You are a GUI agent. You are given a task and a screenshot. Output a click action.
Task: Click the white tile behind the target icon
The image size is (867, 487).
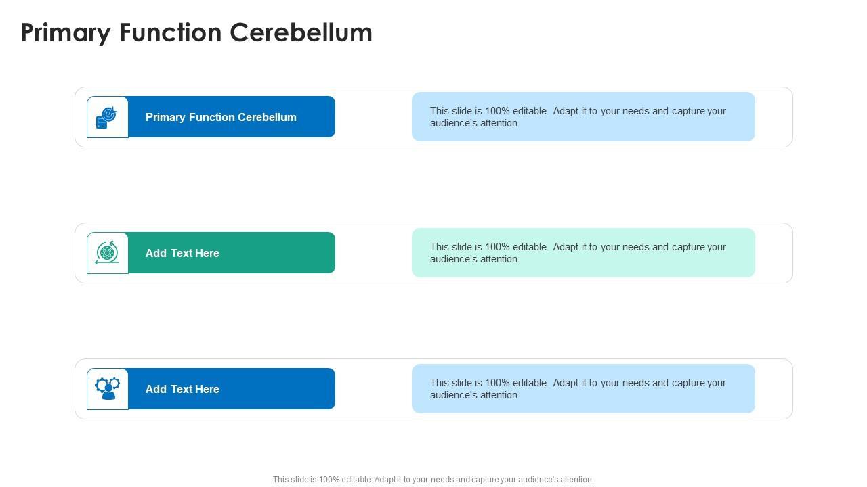(93, 131)
